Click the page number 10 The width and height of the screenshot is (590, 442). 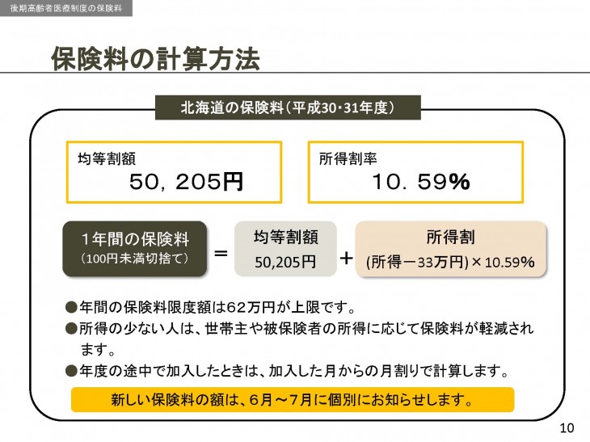pyautogui.click(x=567, y=428)
